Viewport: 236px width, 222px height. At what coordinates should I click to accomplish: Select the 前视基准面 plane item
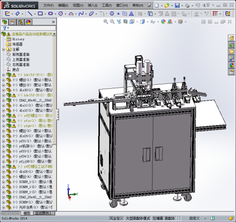[21, 54]
